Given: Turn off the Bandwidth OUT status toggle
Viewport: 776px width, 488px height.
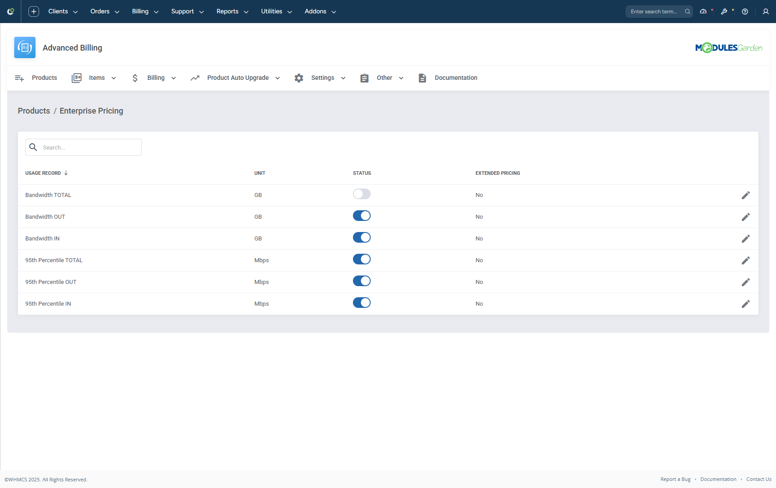Looking at the screenshot, I should [362, 216].
